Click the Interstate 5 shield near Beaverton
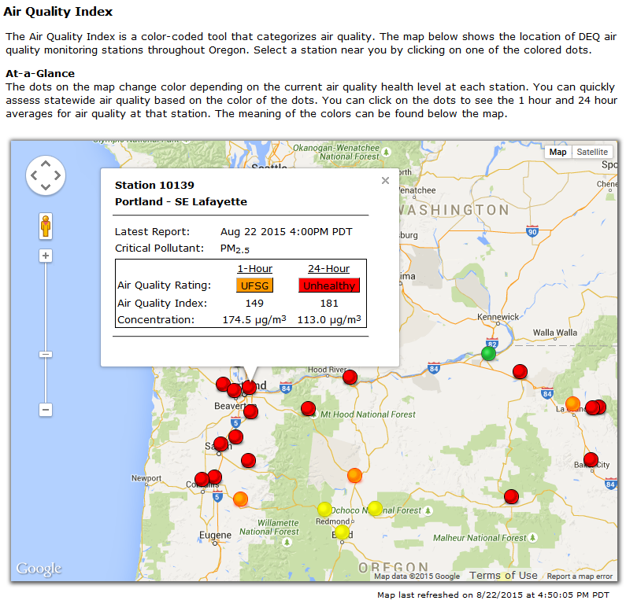 [235, 422]
